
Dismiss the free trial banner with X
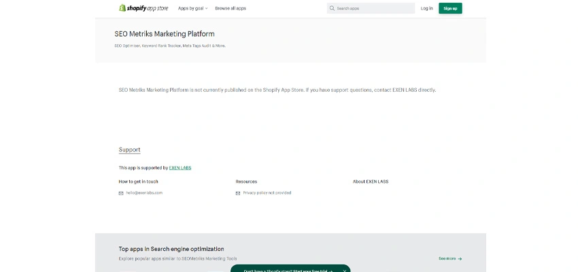click(344, 270)
